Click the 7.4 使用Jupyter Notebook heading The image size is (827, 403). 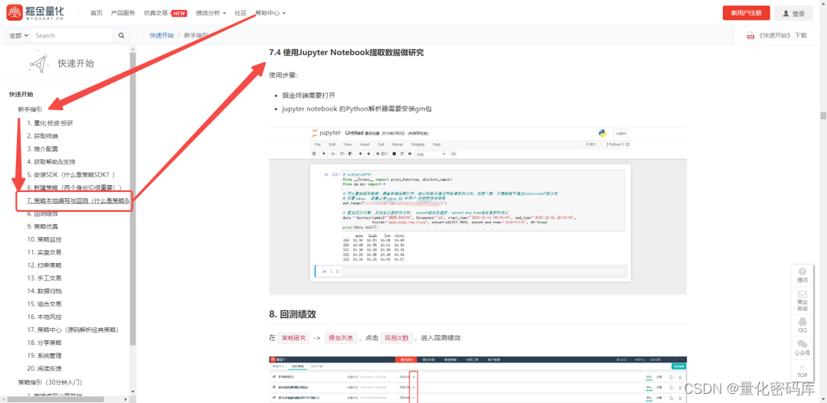346,53
